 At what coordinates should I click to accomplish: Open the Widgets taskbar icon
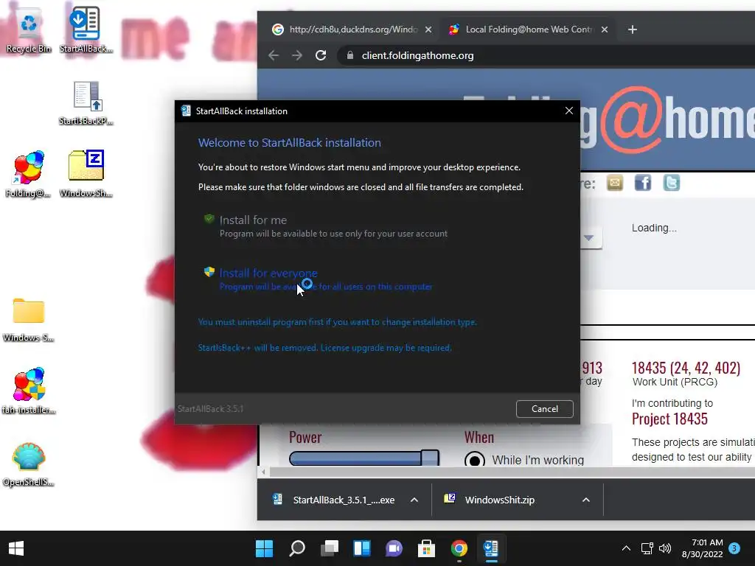coord(361,548)
